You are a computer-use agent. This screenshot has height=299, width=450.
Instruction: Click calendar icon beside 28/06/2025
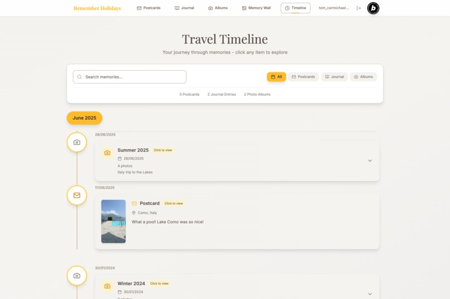119,159
